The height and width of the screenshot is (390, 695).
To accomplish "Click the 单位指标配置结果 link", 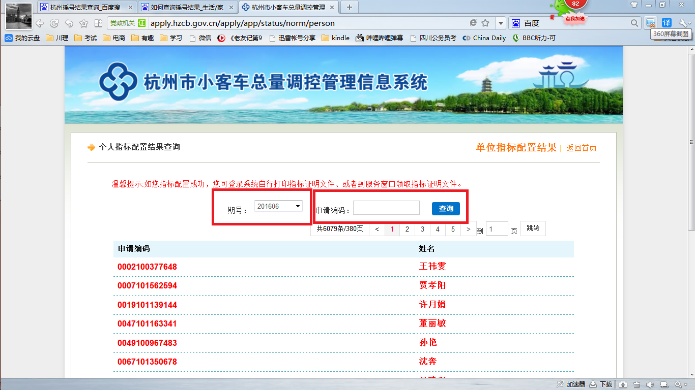I will click(x=516, y=148).
